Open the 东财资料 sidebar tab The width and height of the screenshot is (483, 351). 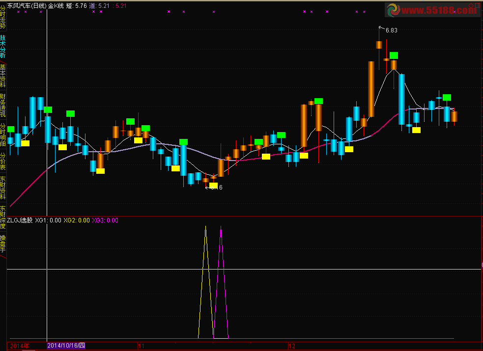pos(3,188)
